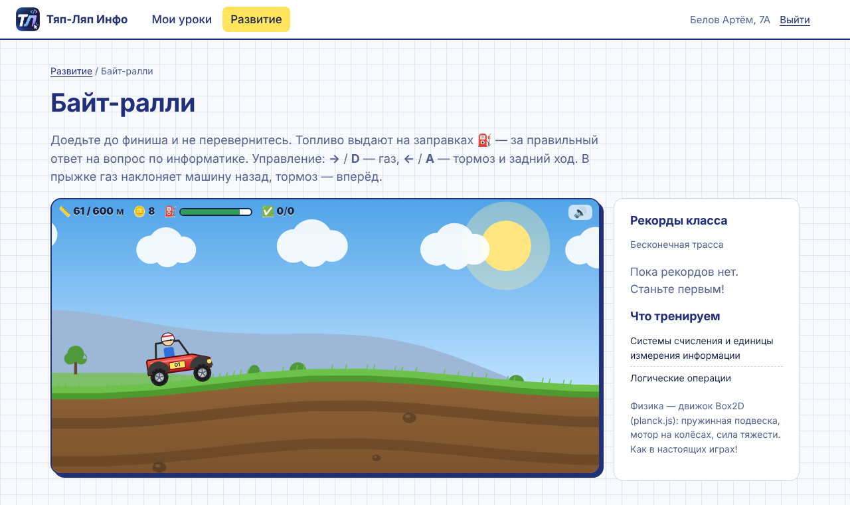Go to Развитие via breadcrumb link
This screenshot has height=505, width=850.
point(71,71)
